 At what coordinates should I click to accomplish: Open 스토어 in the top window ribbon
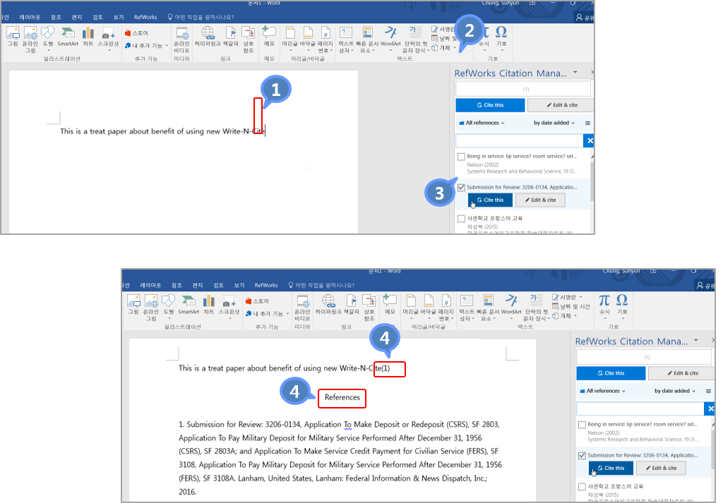pyautogui.click(x=136, y=33)
